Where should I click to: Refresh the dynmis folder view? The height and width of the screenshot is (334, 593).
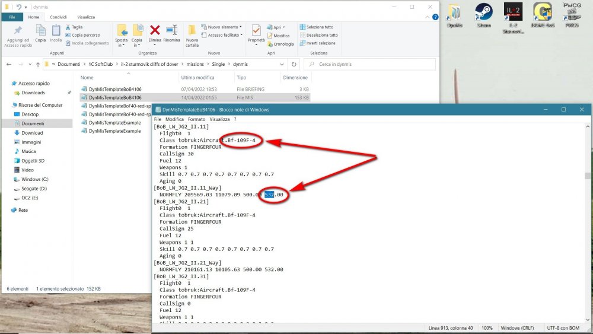294,64
